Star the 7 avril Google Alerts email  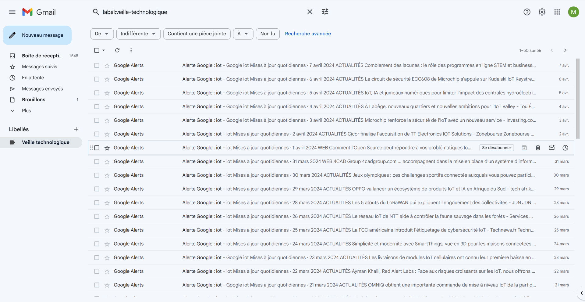click(x=107, y=66)
